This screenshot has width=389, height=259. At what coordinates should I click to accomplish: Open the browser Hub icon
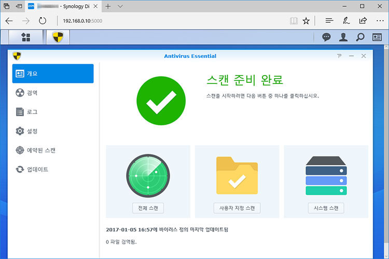329,21
